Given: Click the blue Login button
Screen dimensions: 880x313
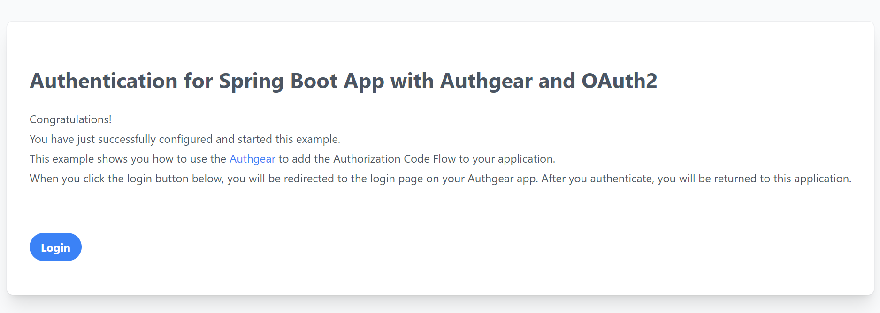Looking at the screenshot, I should point(55,247).
